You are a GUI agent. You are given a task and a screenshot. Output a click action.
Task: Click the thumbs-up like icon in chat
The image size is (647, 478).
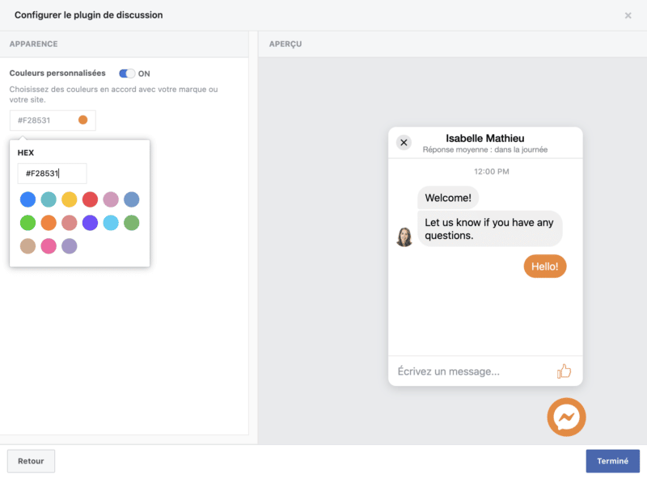(x=564, y=371)
